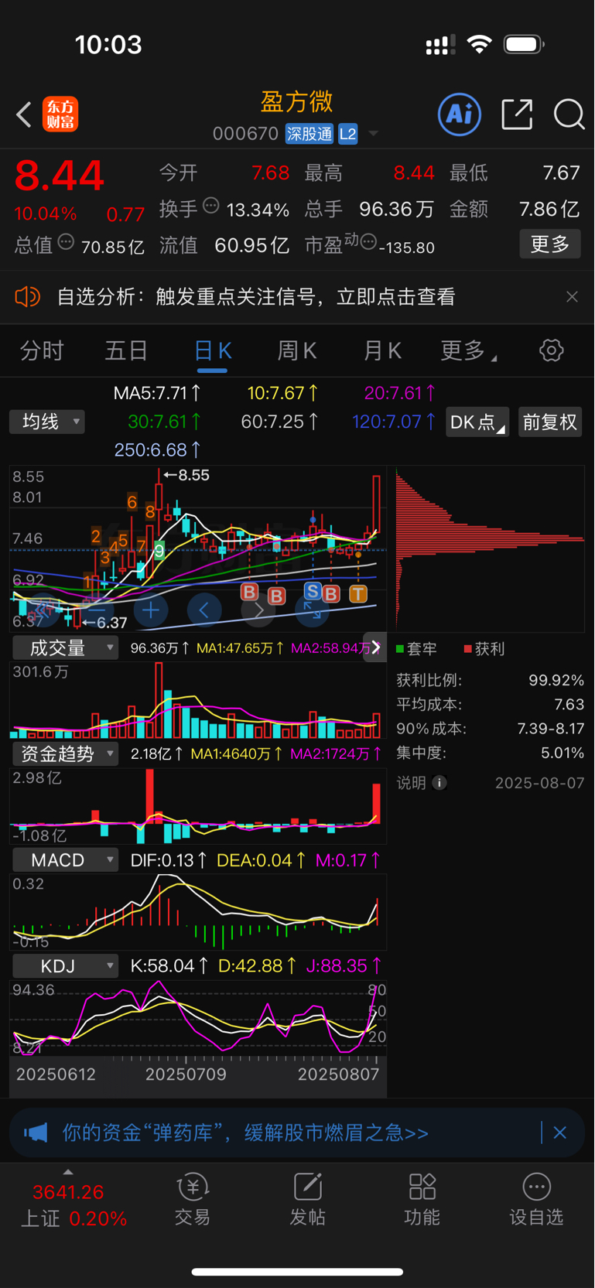Toggle the 前复权 adjustment button
This screenshot has height=1288, width=595.
(549, 422)
